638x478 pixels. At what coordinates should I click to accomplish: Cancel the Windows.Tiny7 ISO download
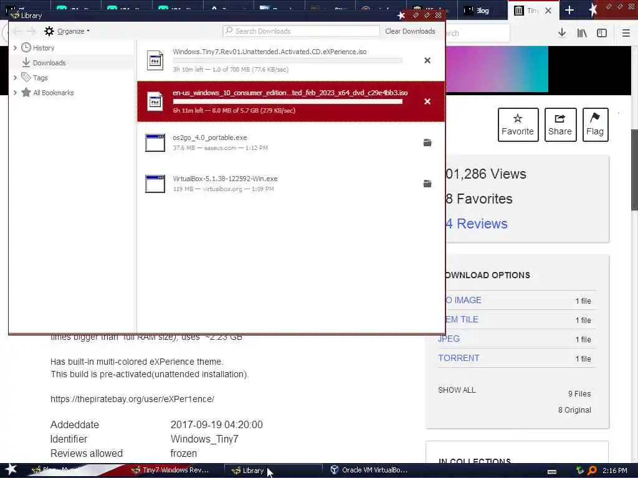tap(427, 60)
